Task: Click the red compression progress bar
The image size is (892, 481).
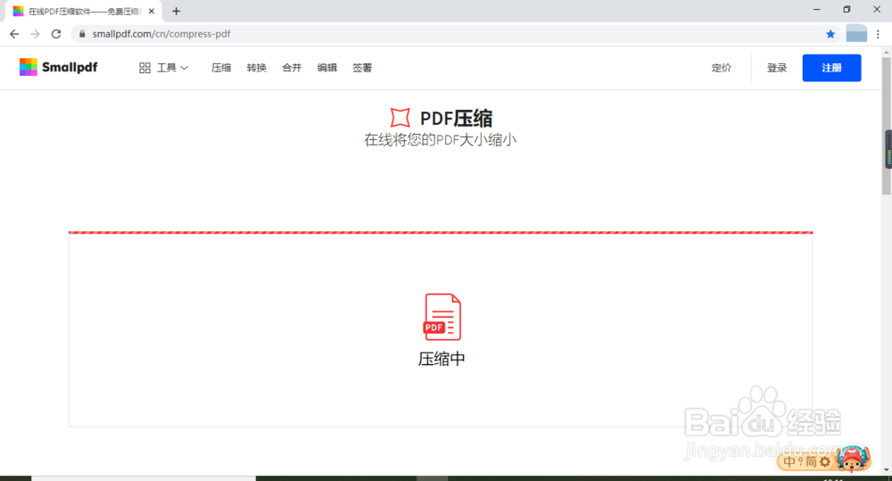Action: pyautogui.click(x=441, y=232)
